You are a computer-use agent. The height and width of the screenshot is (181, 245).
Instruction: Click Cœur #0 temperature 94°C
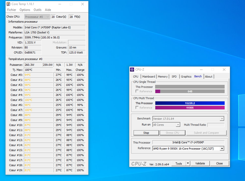(38, 75)
